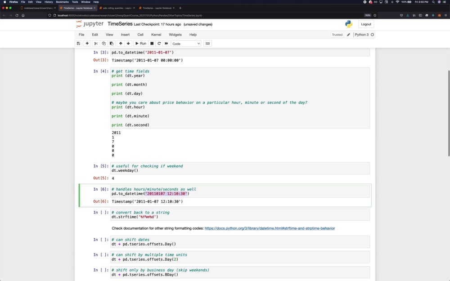The height and width of the screenshot is (281, 450).
Task: Restart the kernel icon
Action: pos(159,44)
